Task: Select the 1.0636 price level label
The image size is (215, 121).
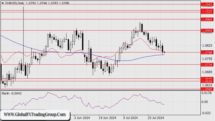Action: pos(207,82)
